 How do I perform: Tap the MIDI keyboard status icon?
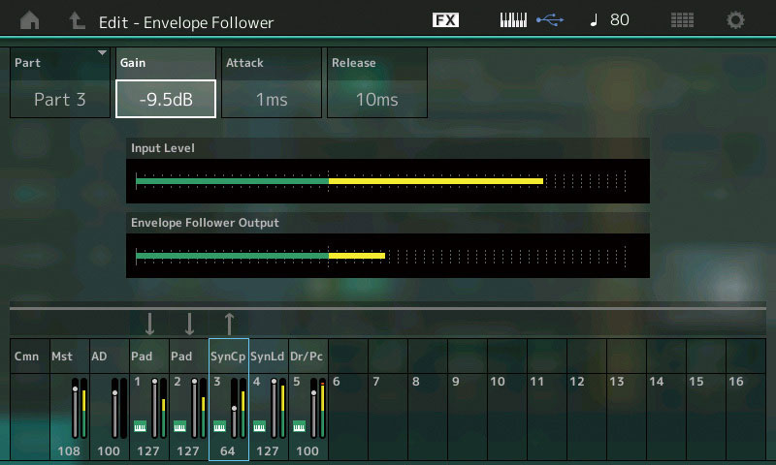(513, 20)
